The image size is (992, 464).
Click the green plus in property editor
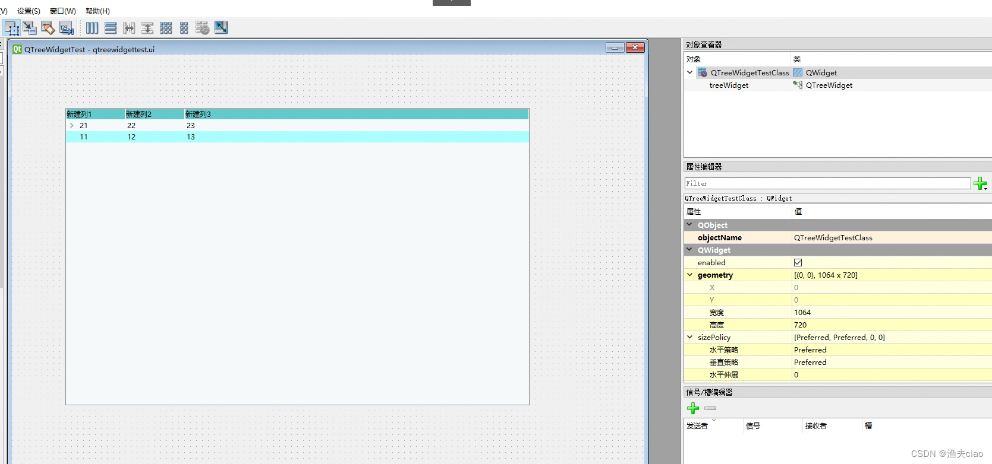(x=981, y=183)
